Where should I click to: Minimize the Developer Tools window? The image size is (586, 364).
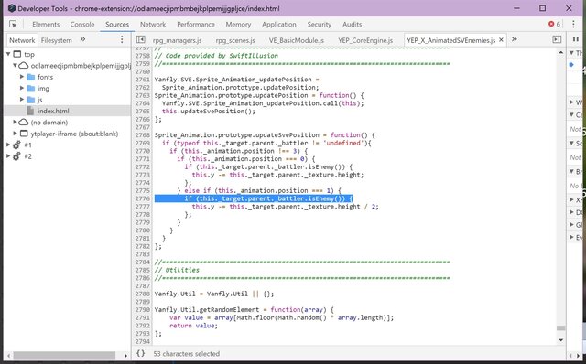516,8
